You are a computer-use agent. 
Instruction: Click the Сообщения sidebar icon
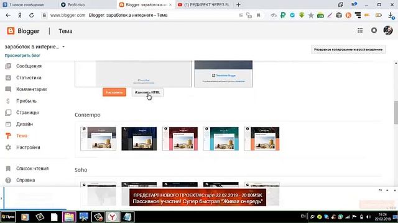pyautogui.click(x=8, y=66)
